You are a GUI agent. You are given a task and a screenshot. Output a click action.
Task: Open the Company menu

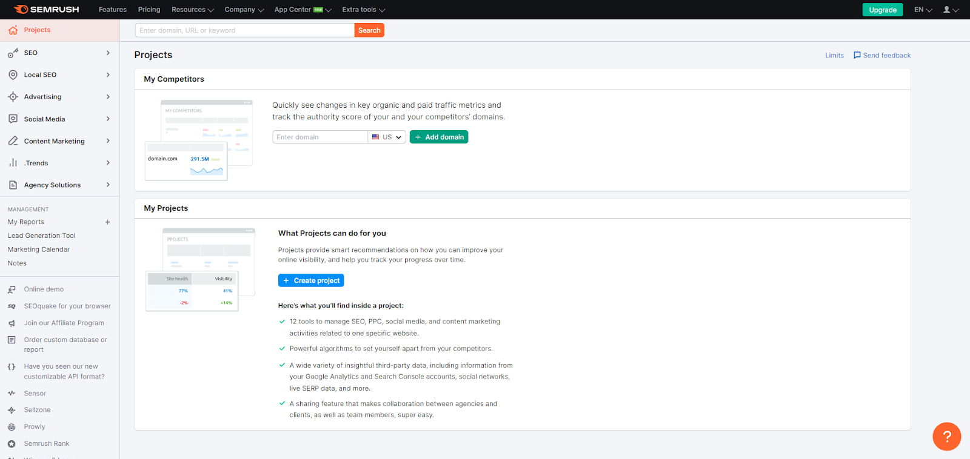[244, 10]
